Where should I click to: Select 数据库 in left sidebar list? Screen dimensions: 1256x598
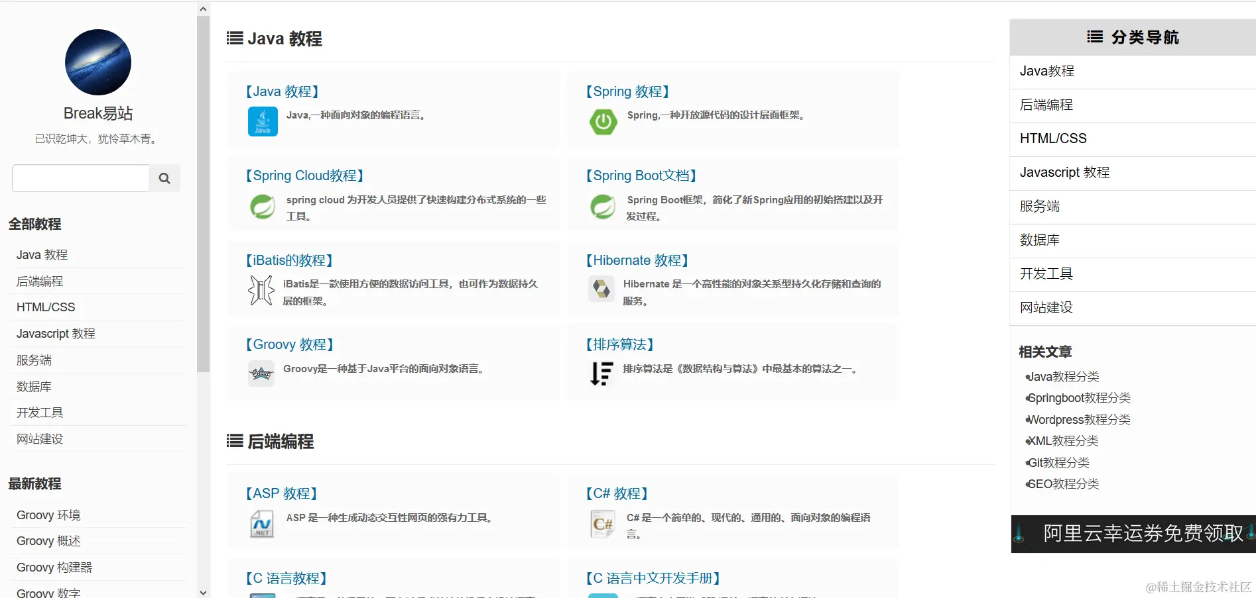click(x=34, y=387)
